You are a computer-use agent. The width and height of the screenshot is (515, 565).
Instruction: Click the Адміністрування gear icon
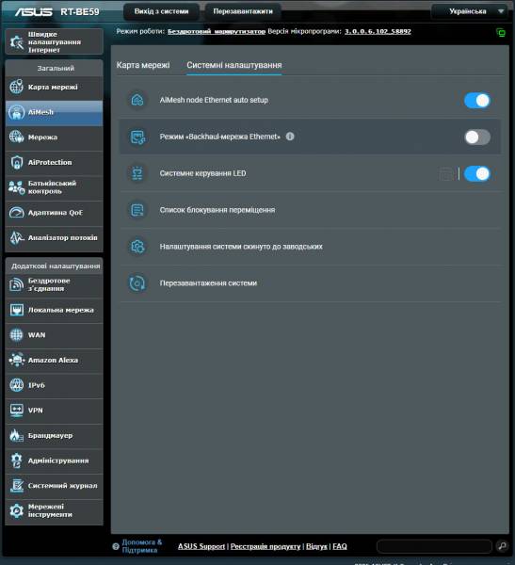[x=16, y=460]
